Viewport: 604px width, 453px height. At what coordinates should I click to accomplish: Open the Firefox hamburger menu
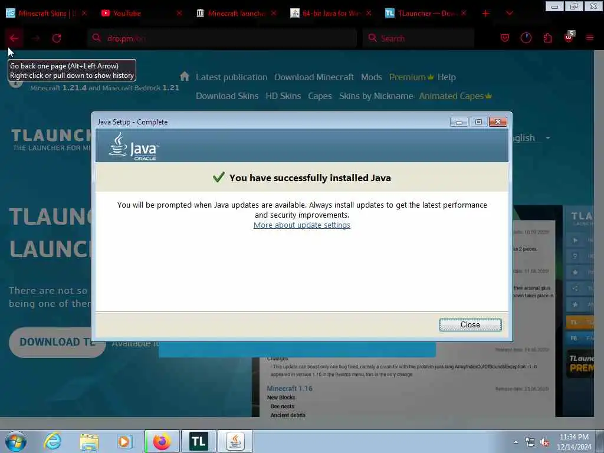(589, 38)
